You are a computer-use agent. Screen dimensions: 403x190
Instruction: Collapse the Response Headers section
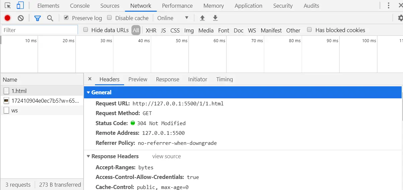[x=89, y=156]
